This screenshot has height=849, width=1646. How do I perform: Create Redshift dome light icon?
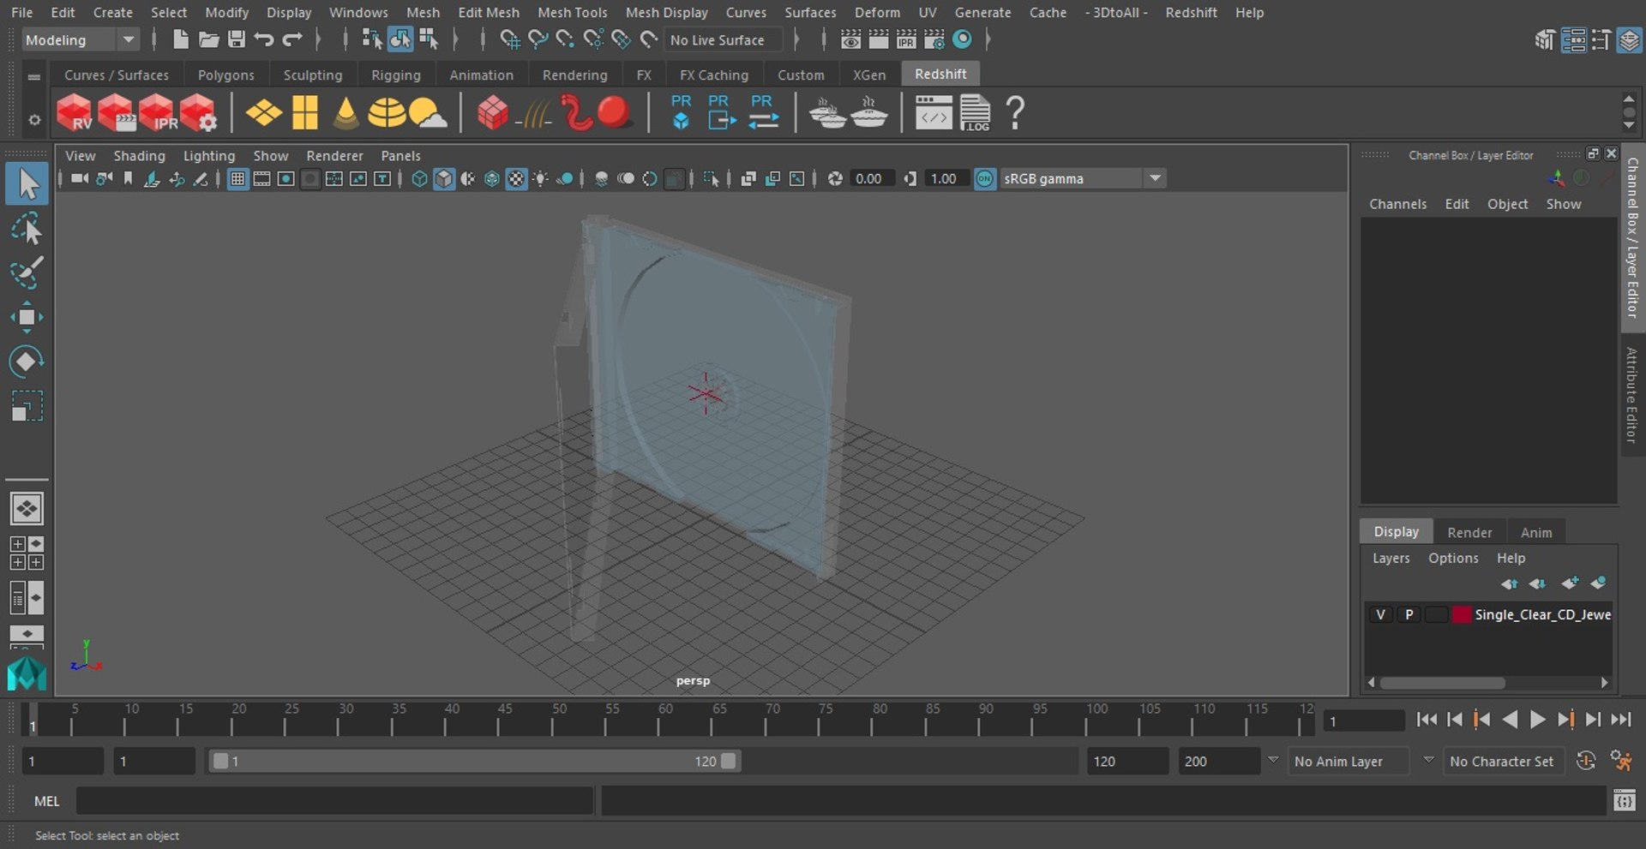coord(387,112)
